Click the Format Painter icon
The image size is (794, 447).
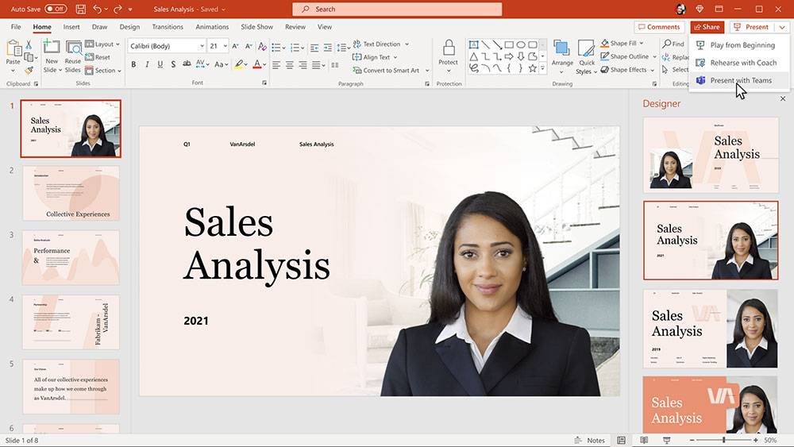pyautogui.click(x=29, y=71)
